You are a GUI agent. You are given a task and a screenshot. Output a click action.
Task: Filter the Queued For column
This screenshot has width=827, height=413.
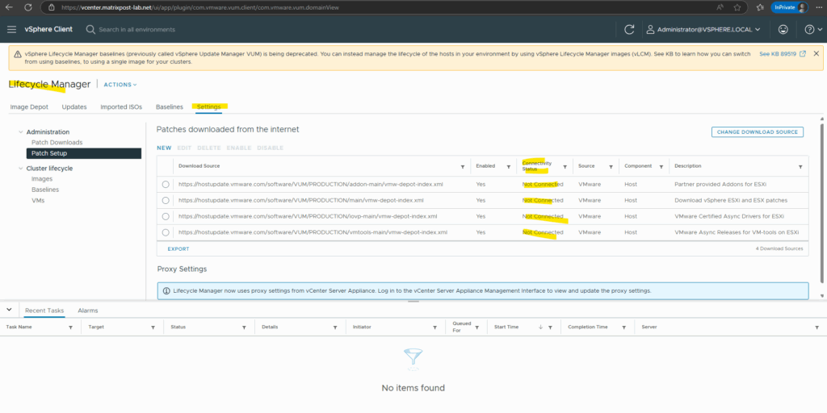pos(476,327)
